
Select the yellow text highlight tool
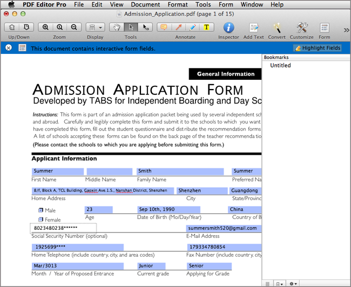point(206,27)
